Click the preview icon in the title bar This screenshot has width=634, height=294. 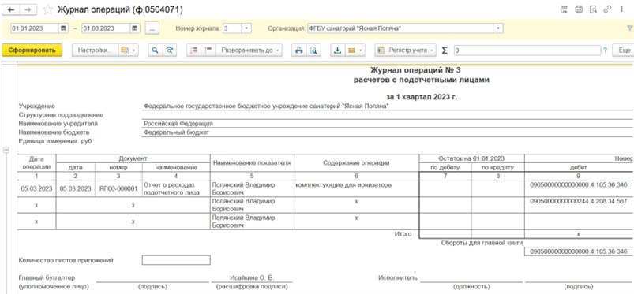tap(593, 9)
